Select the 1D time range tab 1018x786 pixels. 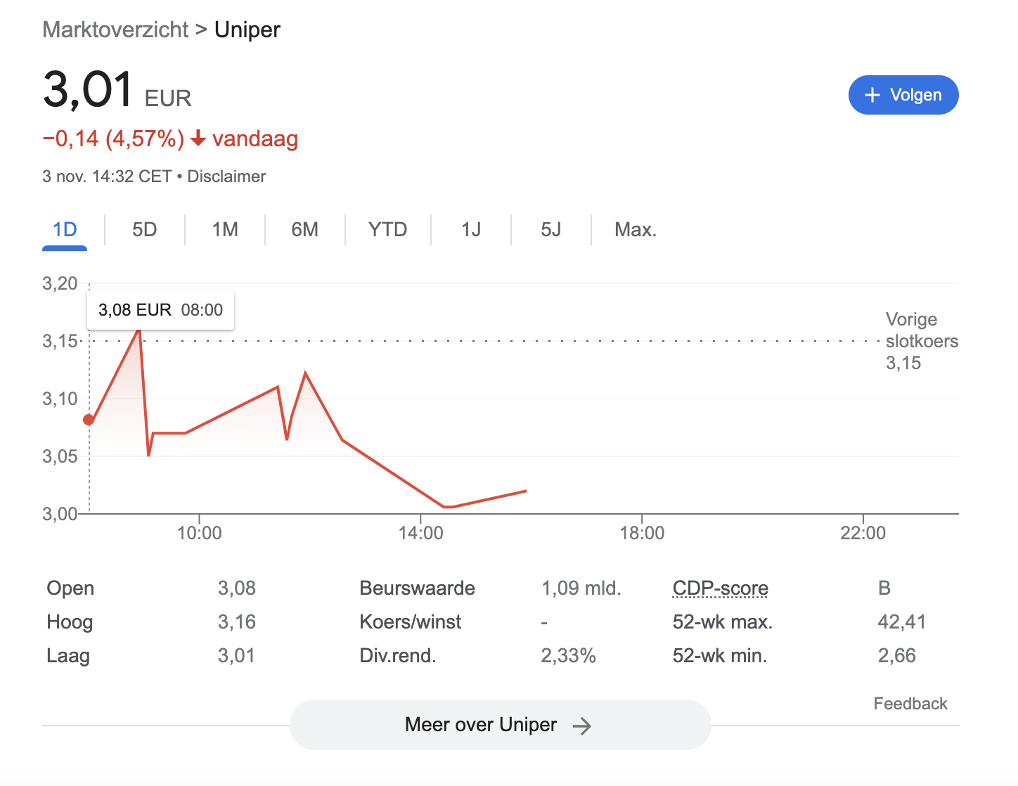[65, 230]
